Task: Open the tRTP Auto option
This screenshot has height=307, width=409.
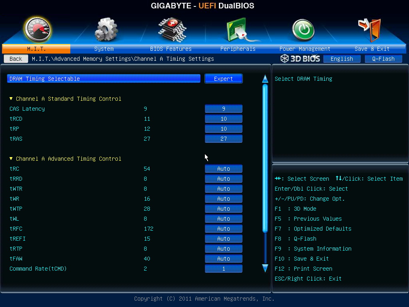Action: point(224,249)
